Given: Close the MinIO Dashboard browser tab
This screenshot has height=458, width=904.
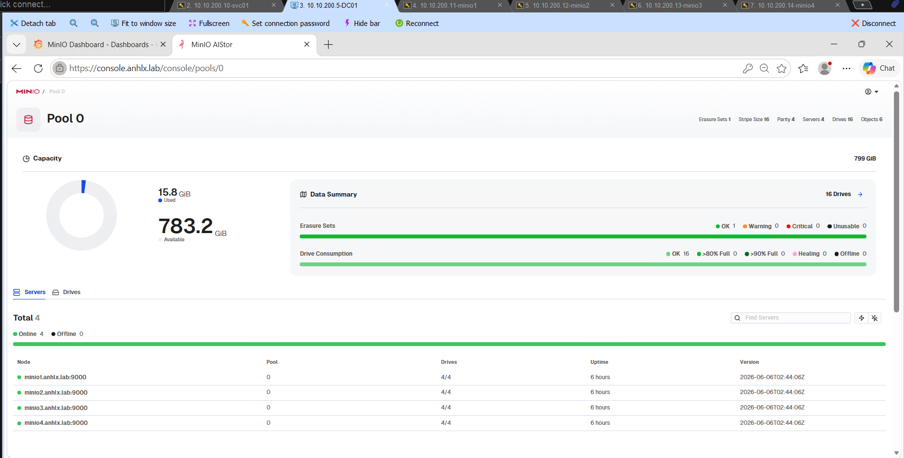Looking at the screenshot, I should (x=163, y=44).
